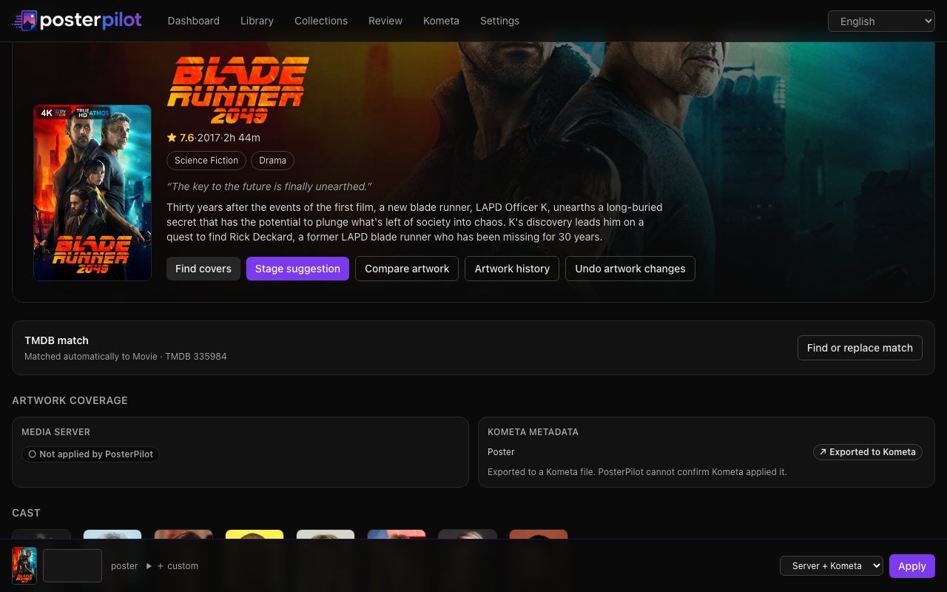The image size is (947, 592).
Task: Expand the poster custom disclosure triangle
Action: pos(149,566)
